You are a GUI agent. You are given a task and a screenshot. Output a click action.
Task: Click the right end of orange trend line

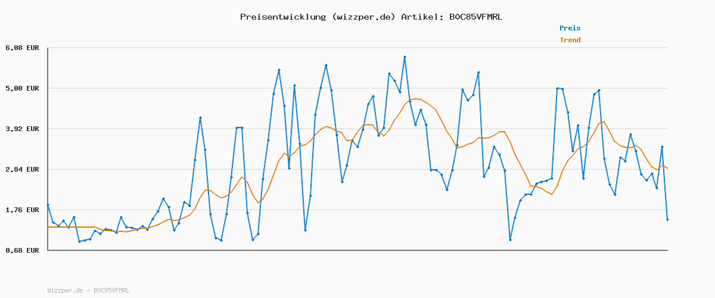coord(667,168)
